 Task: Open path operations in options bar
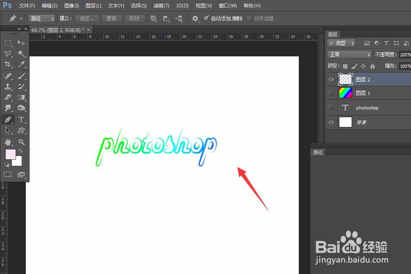(154, 18)
